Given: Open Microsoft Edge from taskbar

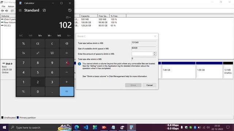Looking at the screenshot, I should (x=77, y=127).
